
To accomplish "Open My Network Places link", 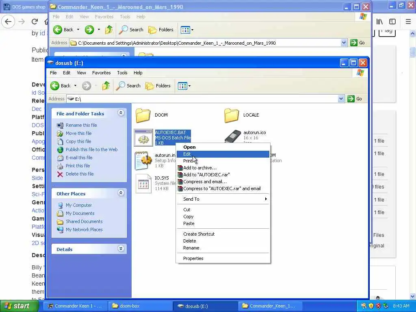I will click(x=84, y=230).
